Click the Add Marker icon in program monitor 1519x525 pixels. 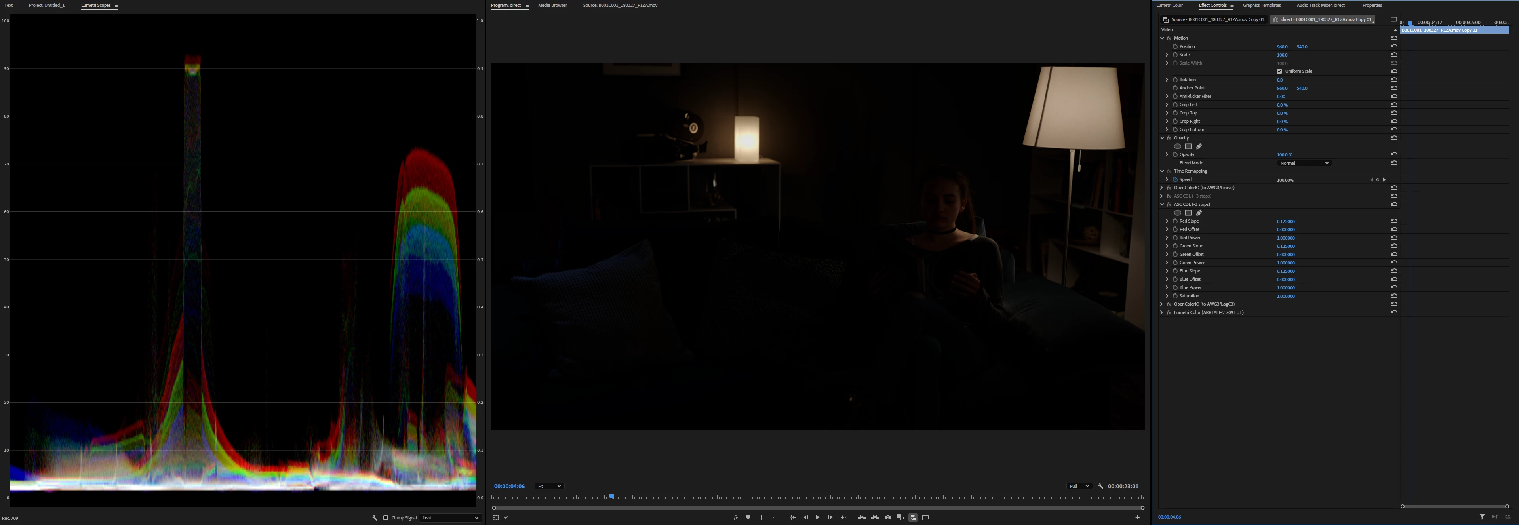tap(748, 517)
